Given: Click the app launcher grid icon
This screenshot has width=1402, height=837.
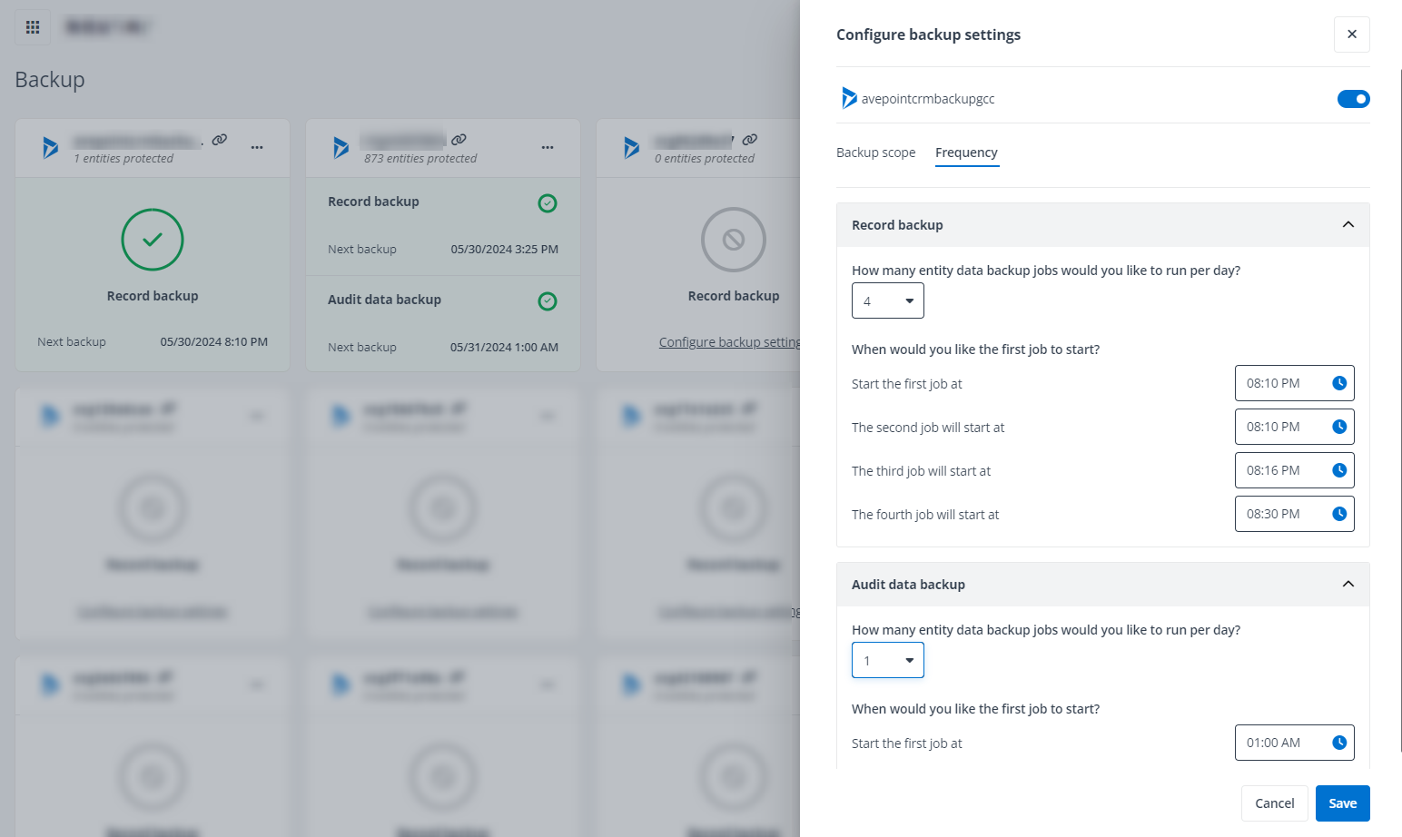Looking at the screenshot, I should 33,26.
